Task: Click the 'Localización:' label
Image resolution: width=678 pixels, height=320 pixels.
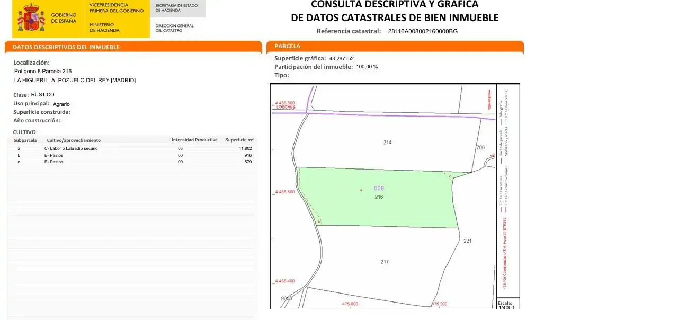Action: [31, 63]
